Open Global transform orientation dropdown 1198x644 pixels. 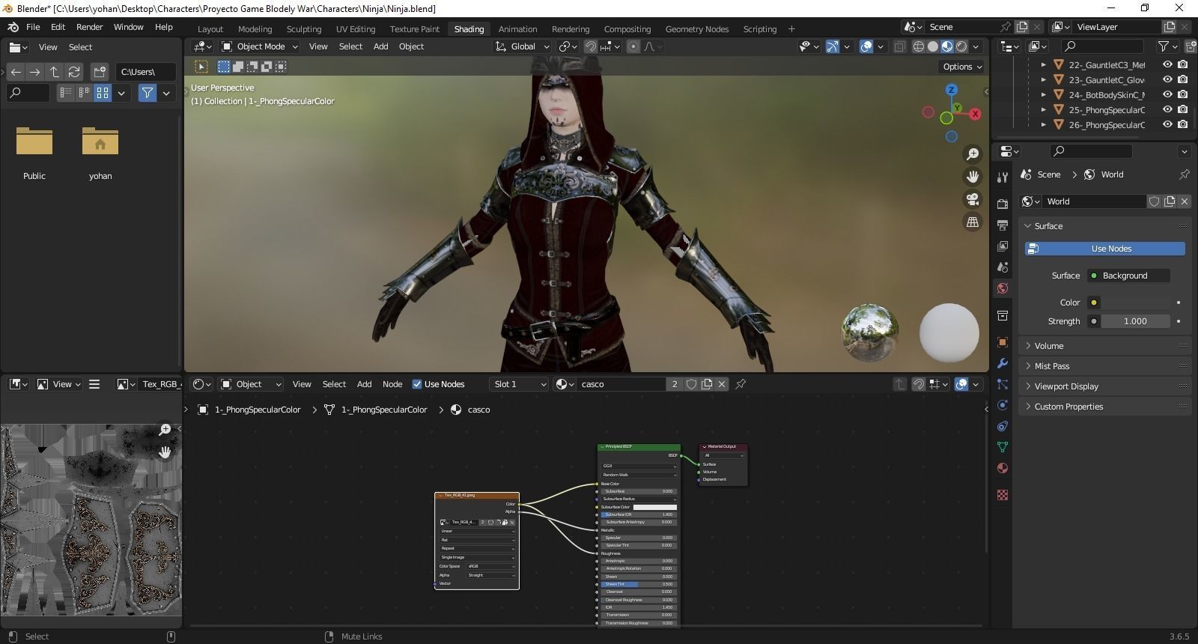pyautogui.click(x=522, y=46)
